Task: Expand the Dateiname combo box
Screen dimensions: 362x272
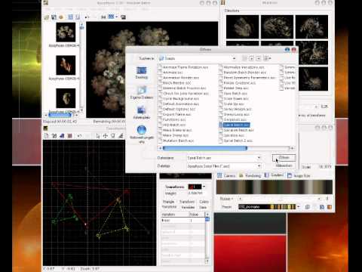Action: click(259, 158)
